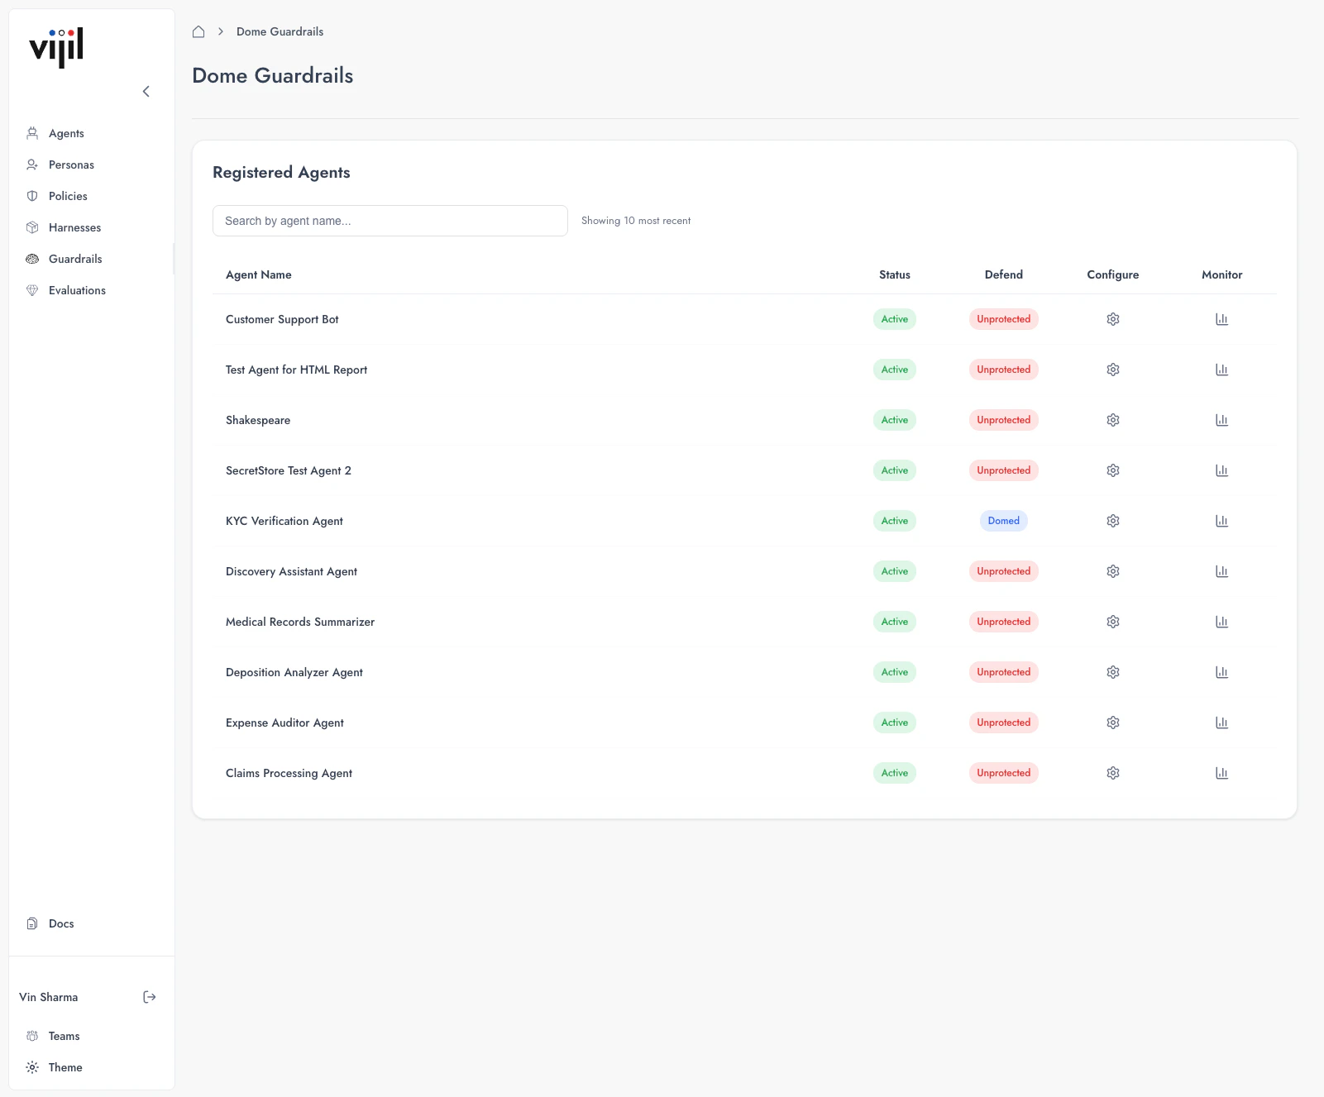Toggle the Domed badge on KYC Verification Agent
The height and width of the screenshot is (1097, 1324).
(x=1003, y=520)
